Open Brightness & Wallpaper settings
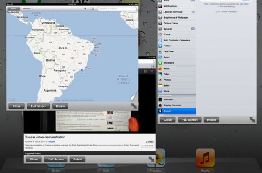Image resolution: width=262 pixels, height=173 pixels. 177,18
